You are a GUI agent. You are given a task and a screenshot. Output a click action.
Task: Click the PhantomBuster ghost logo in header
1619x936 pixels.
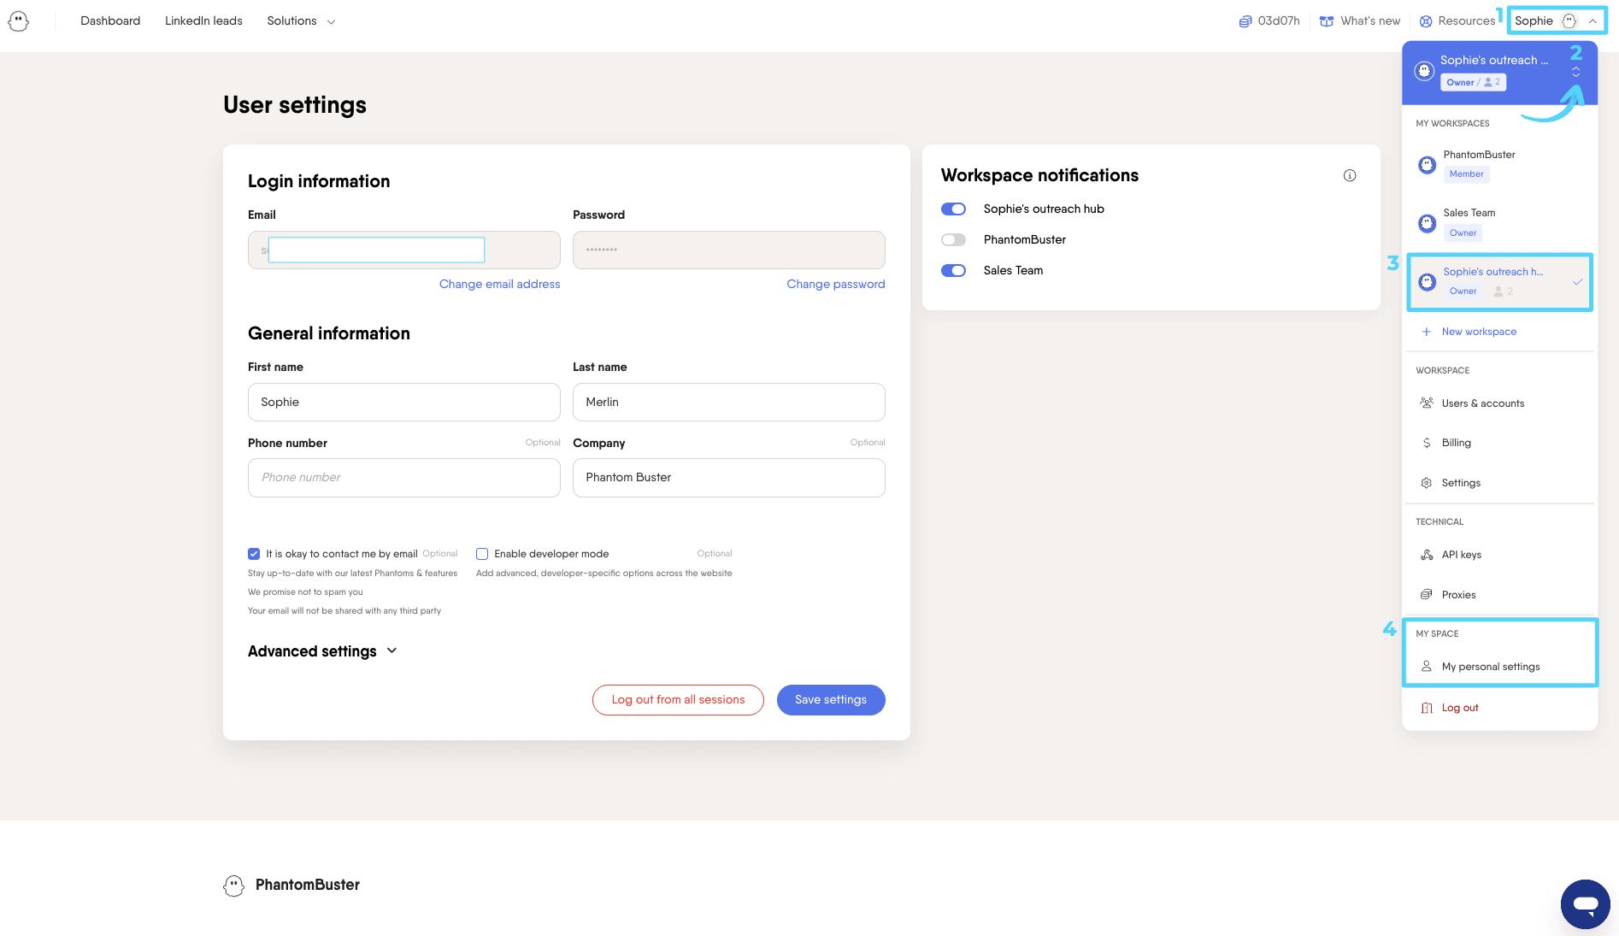[x=18, y=21]
